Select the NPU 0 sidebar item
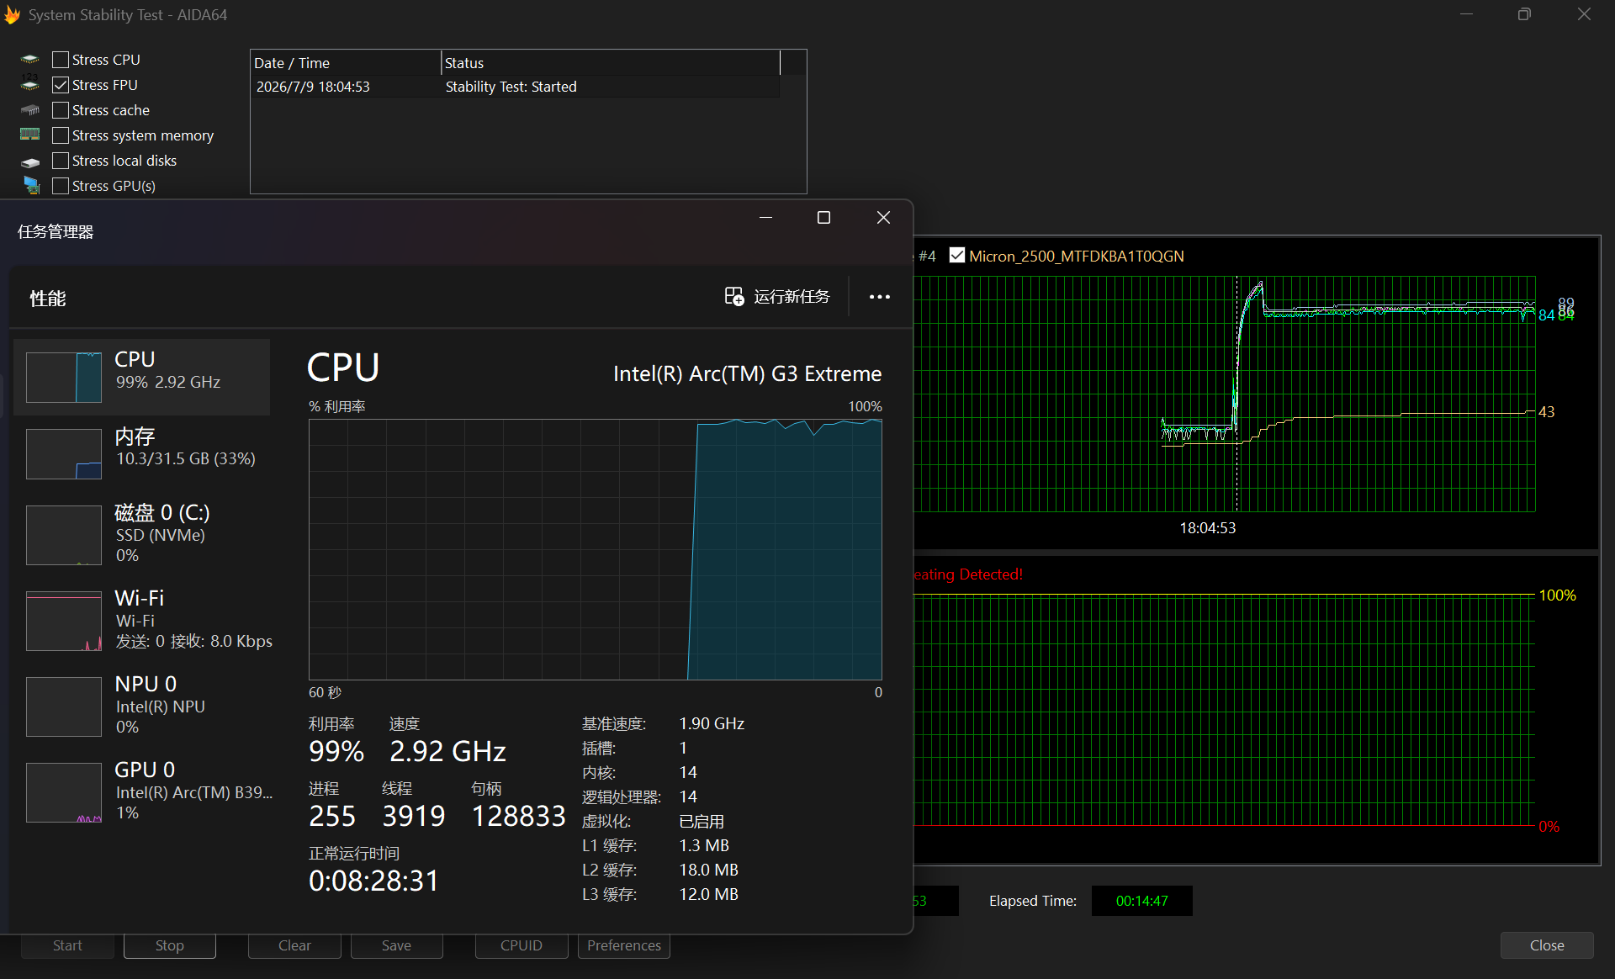Image resolution: width=1615 pixels, height=979 pixels. 141,706
